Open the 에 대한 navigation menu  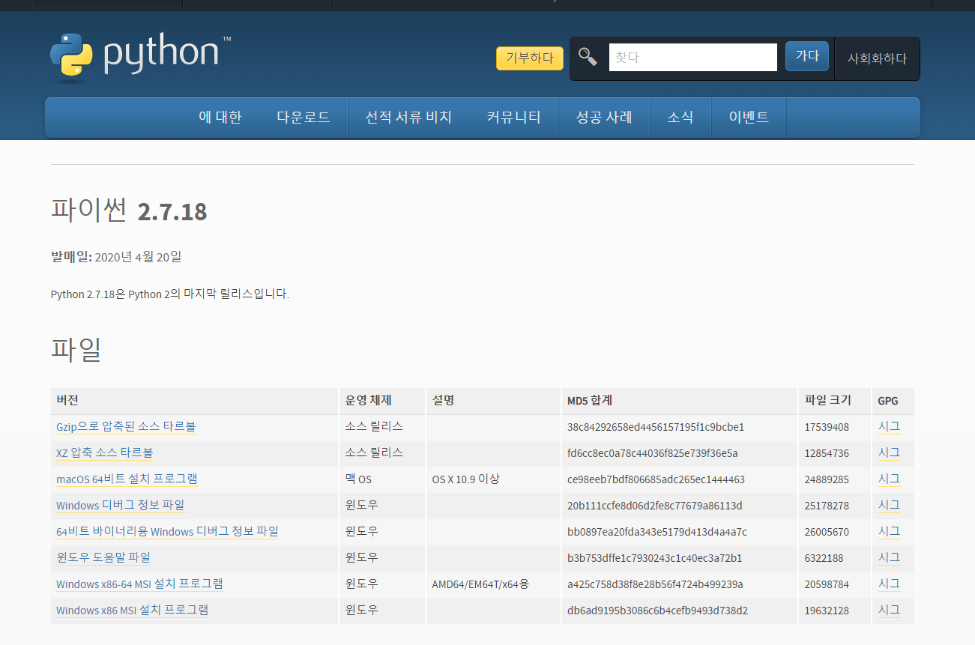click(x=220, y=118)
